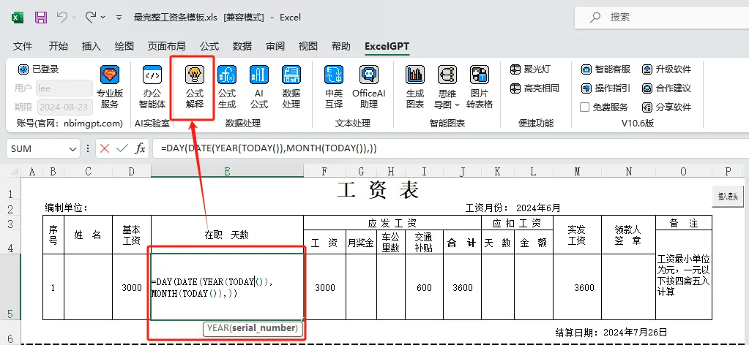Click the 合计 value 3600 cell

pos(462,287)
